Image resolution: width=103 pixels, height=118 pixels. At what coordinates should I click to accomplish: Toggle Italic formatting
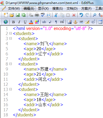19,22
